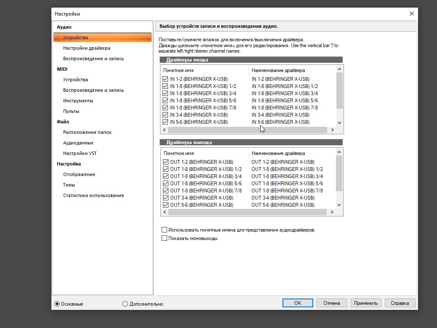Screen dimensions: 437x328
Task: Click the 'Драйверы вывода' section header
Action: click(x=251, y=142)
